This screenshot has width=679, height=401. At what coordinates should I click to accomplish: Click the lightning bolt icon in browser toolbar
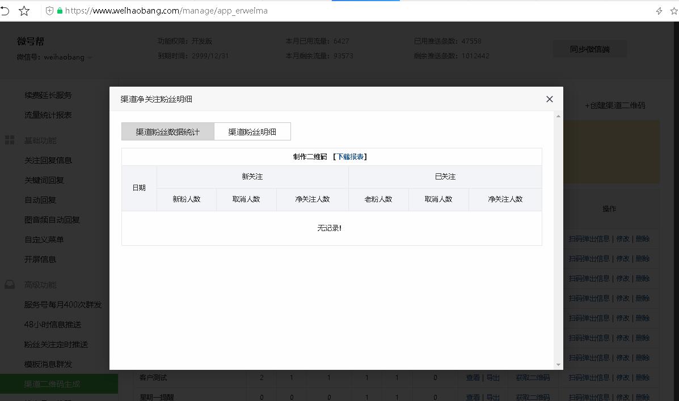pyautogui.click(x=659, y=11)
